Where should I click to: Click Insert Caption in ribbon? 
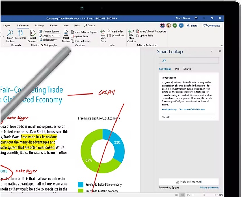[66, 36]
